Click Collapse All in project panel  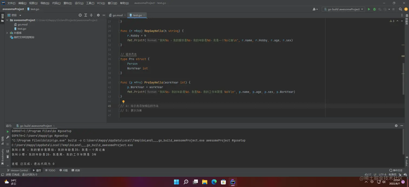91,15
